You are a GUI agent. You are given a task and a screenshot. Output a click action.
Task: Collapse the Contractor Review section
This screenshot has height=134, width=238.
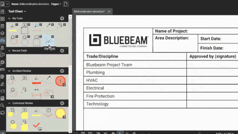(9, 103)
